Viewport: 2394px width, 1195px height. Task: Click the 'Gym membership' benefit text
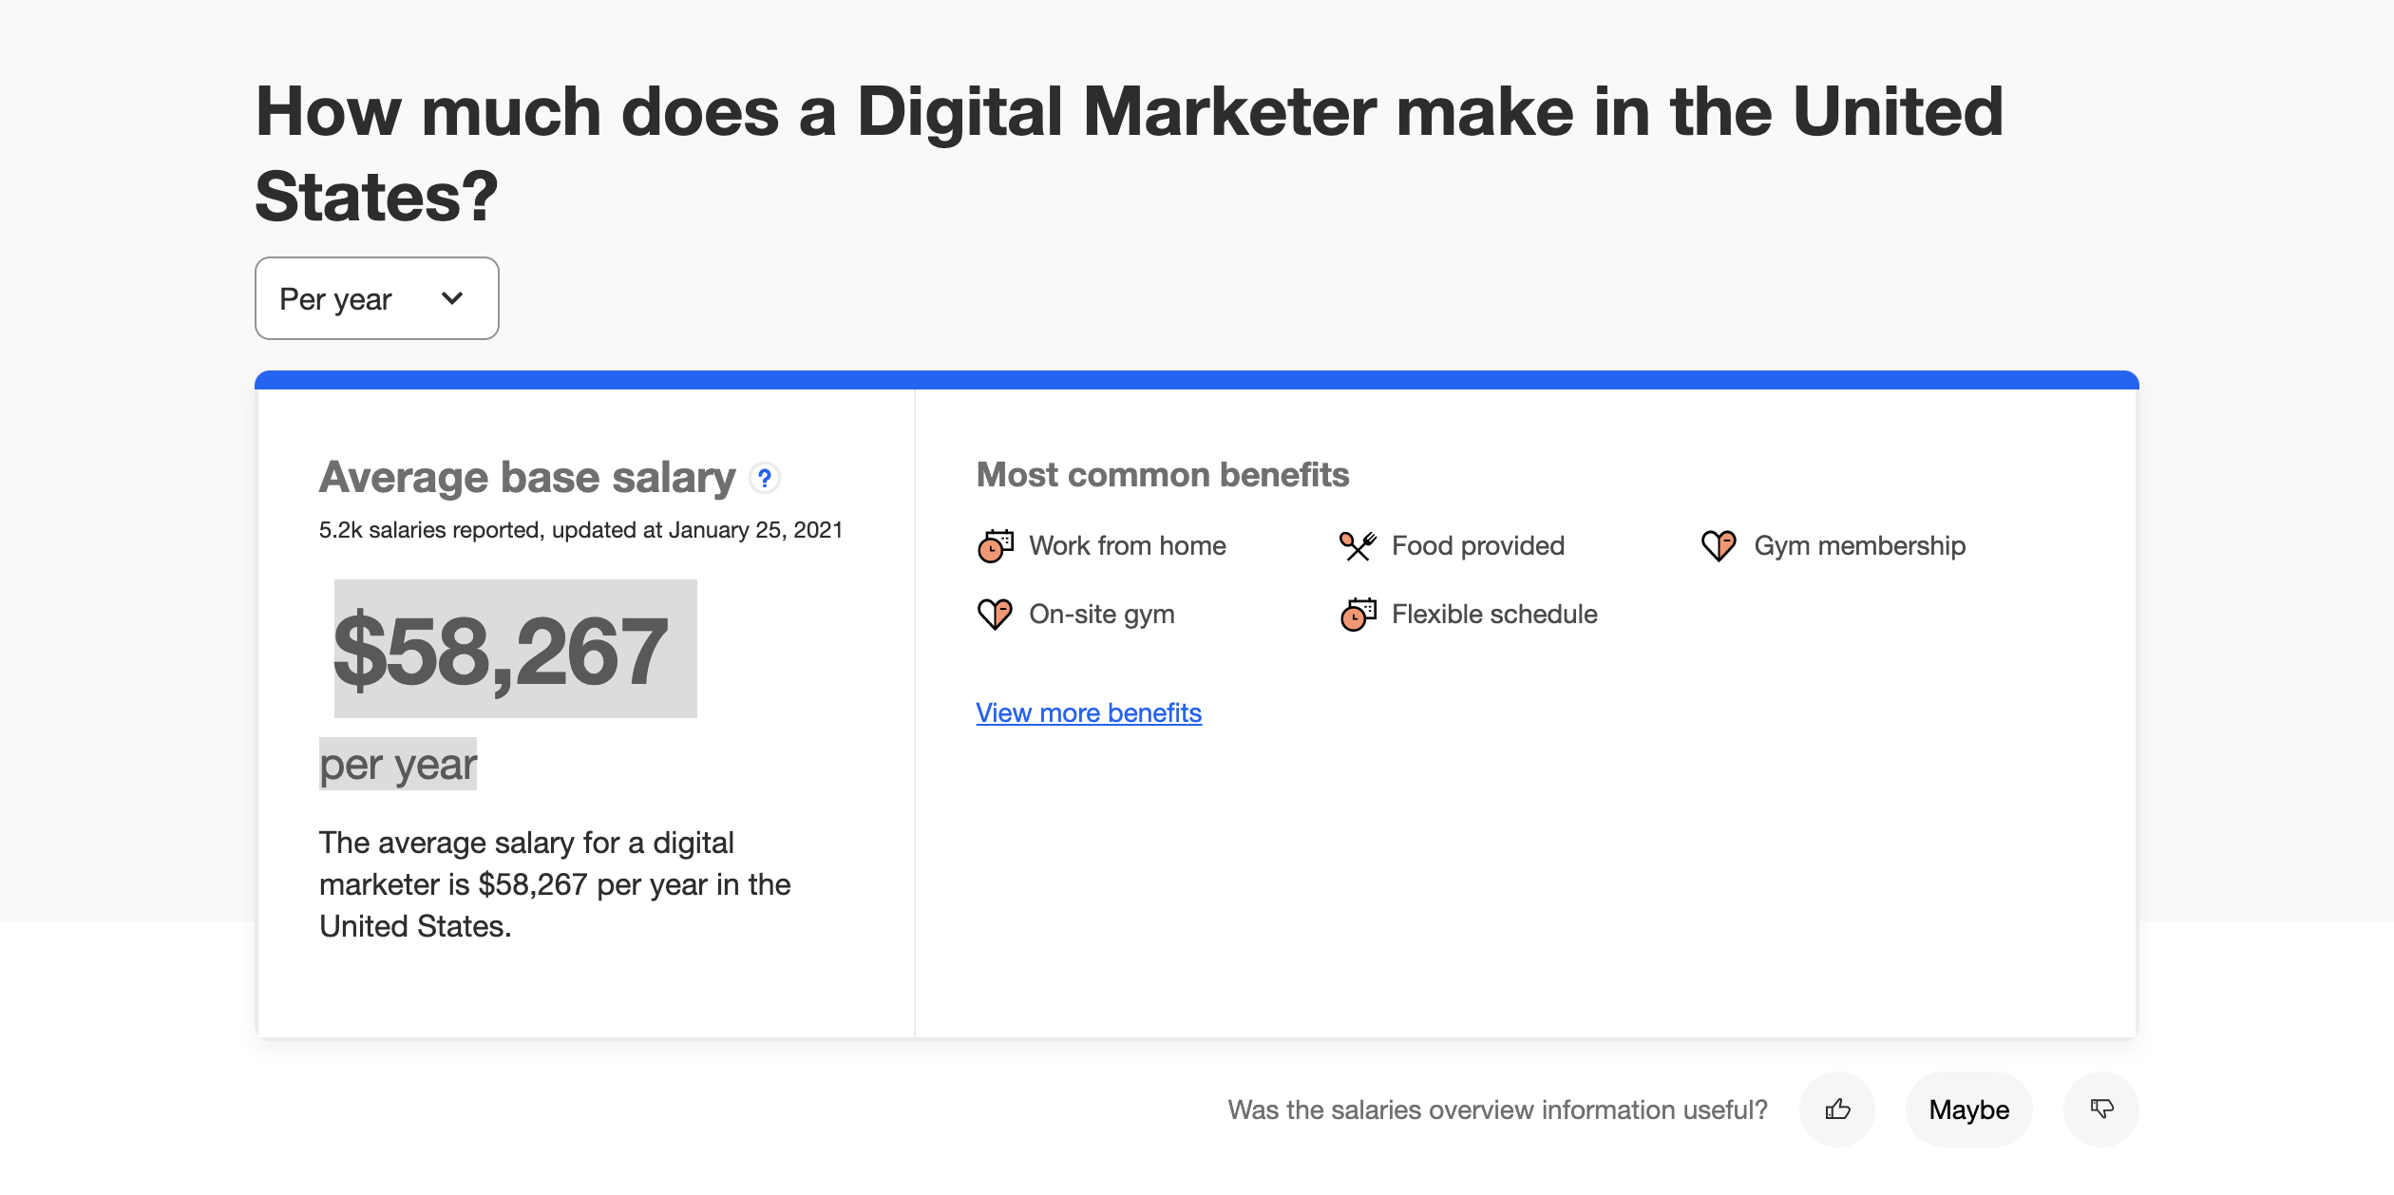tap(1859, 546)
